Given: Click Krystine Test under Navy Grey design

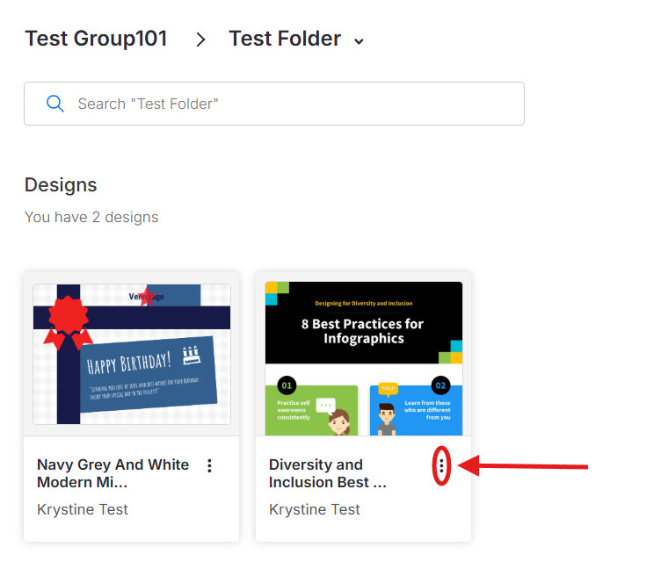Looking at the screenshot, I should tap(83, 509).
